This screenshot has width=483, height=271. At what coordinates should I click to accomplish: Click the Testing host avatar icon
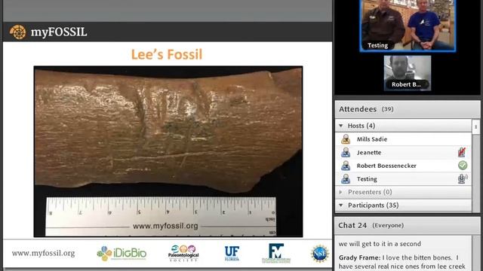pyautogui.click(x=346, y=179)
